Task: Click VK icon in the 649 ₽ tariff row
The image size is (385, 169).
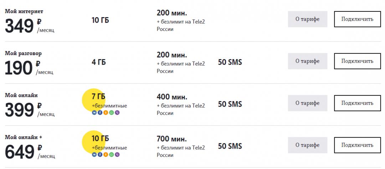Action: coord(94,155)
